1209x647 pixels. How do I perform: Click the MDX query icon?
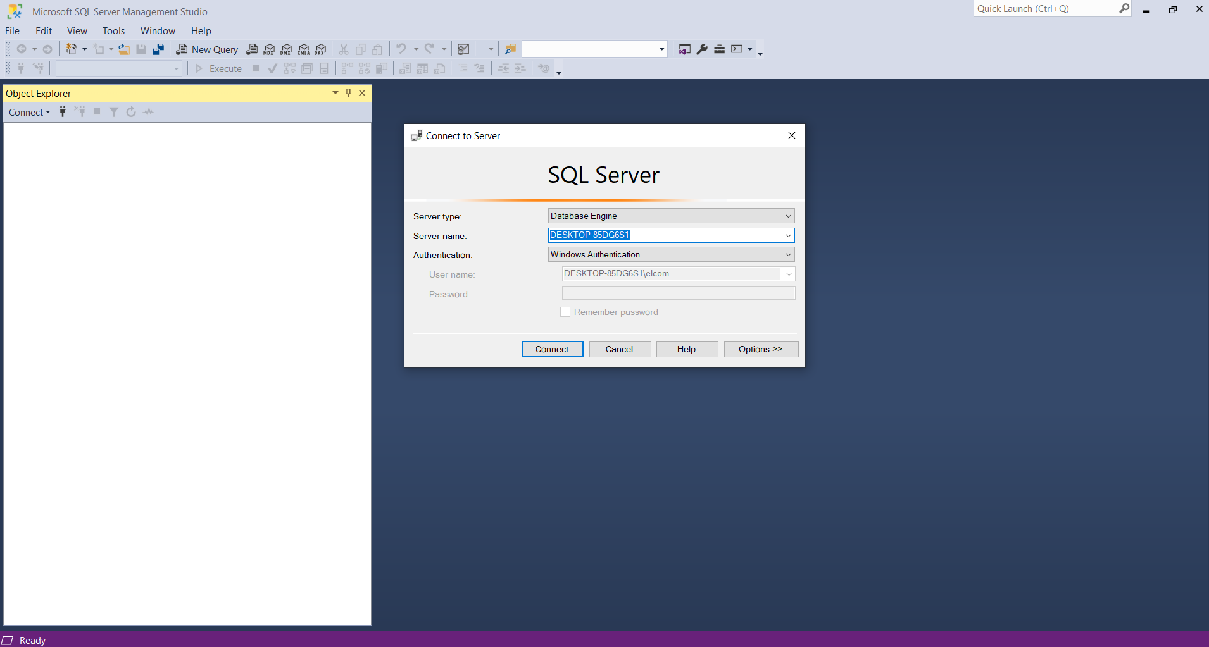tap(269, 49)
